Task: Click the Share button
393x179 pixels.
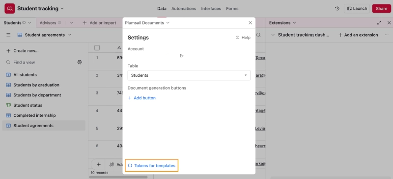Action: pyautogui.click(x=381, y=8)
